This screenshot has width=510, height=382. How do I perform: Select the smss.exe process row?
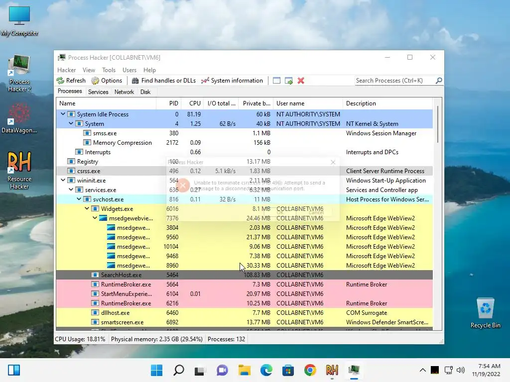(244, 133)
